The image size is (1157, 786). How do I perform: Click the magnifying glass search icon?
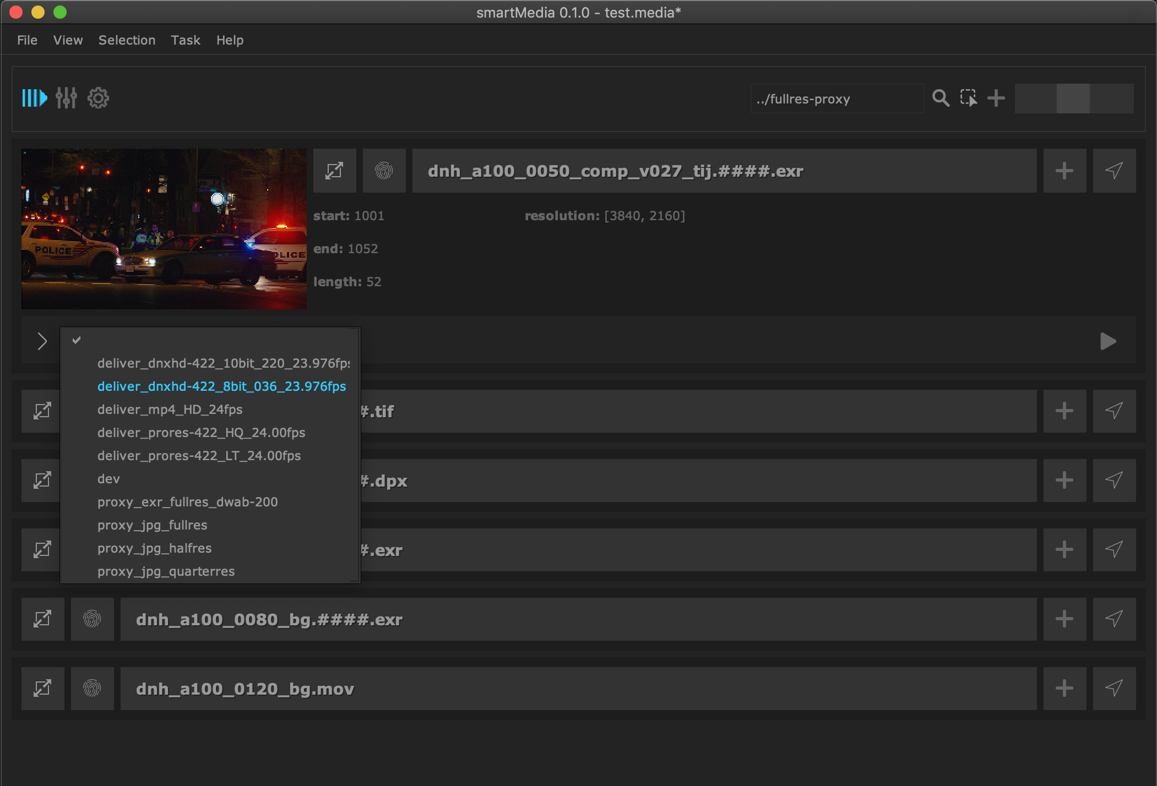(x=941, y=99)
